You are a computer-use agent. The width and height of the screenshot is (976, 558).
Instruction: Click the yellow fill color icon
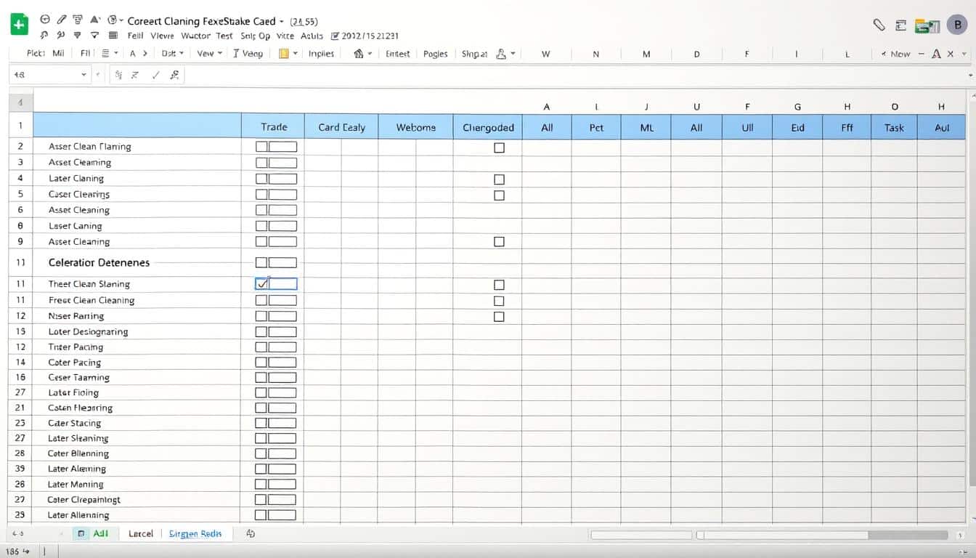[x=284, y=54]
